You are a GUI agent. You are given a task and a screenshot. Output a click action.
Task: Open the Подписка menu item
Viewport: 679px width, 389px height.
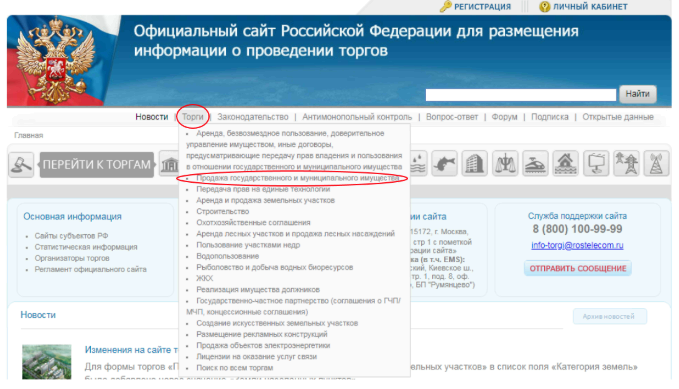pyautogui.click(x=550, y=117)
